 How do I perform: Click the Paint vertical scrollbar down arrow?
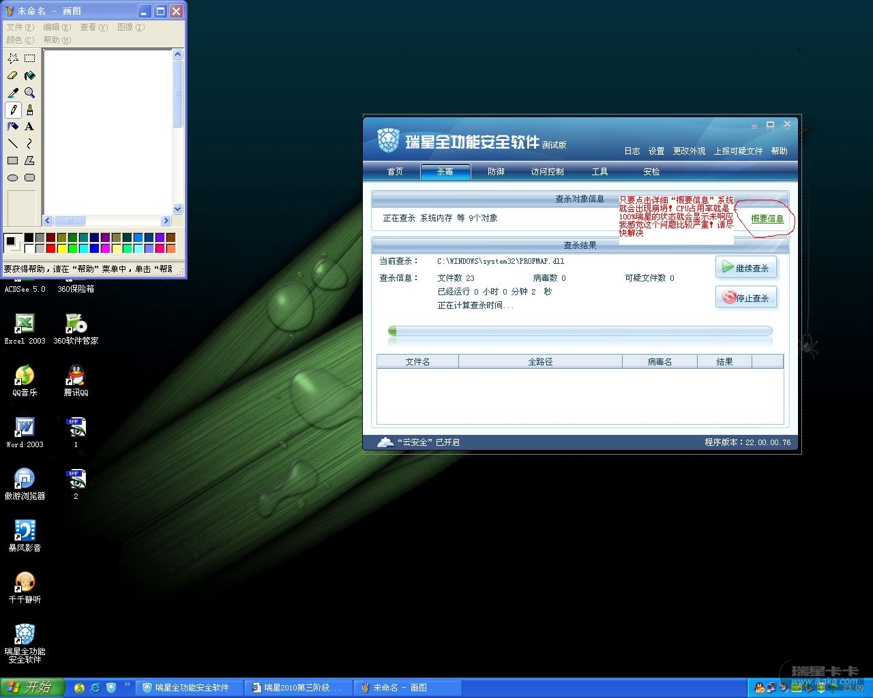tap(178, 209)
